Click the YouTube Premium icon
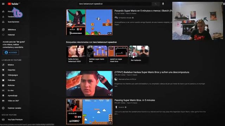225x126 pixels. point(3,120)
